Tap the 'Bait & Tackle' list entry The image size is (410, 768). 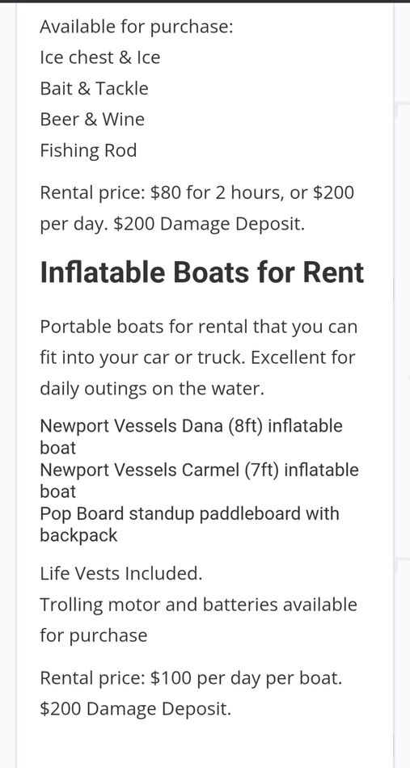pyautogui.click(x=94, y=88)
